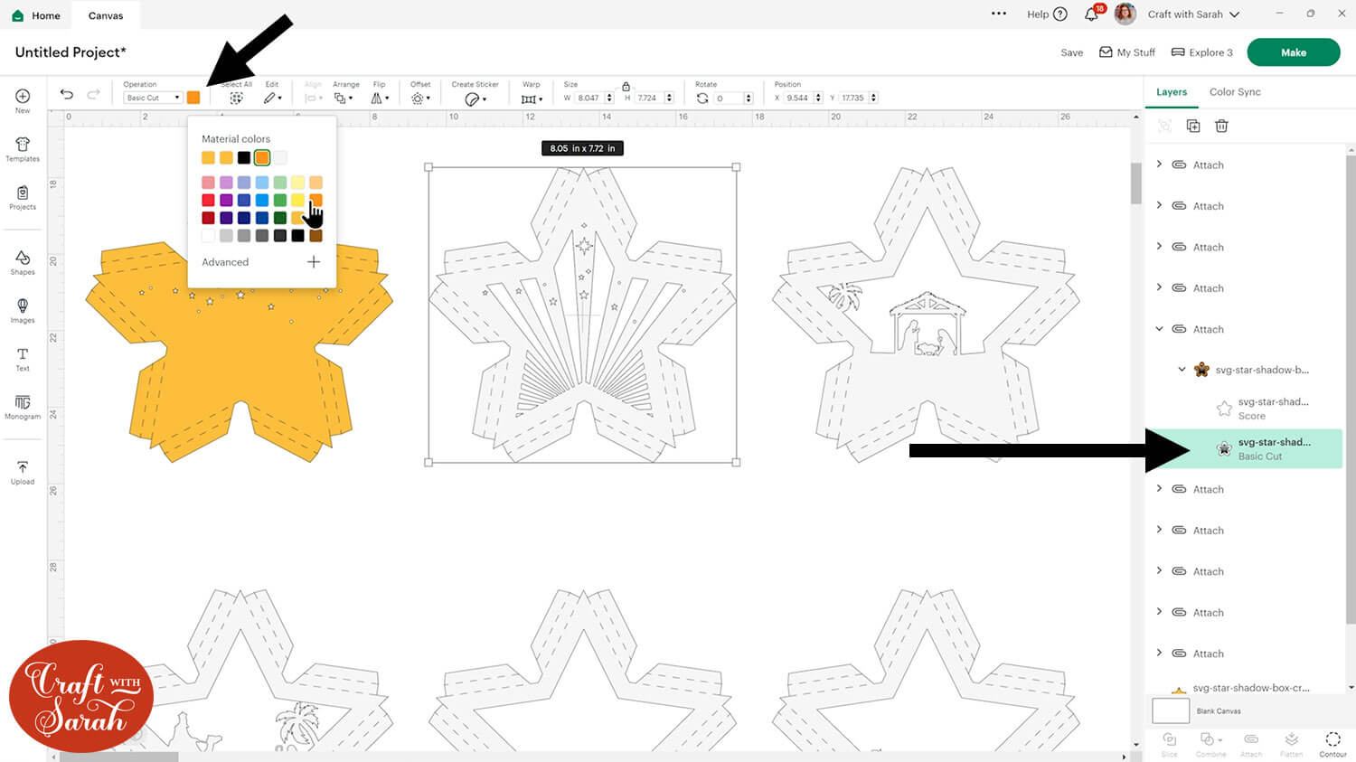Click the plus icon beside Advanced

coord(314,262)
